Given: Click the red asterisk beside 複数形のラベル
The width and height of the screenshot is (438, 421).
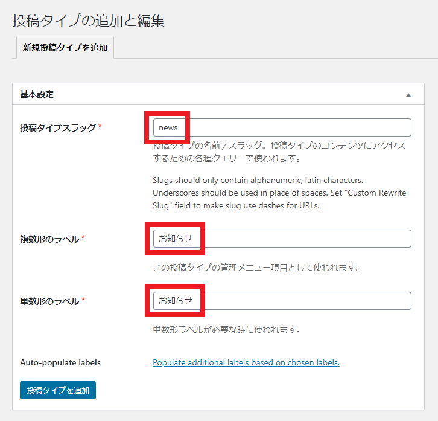Looking at the screenshot, I should [83, 238].
